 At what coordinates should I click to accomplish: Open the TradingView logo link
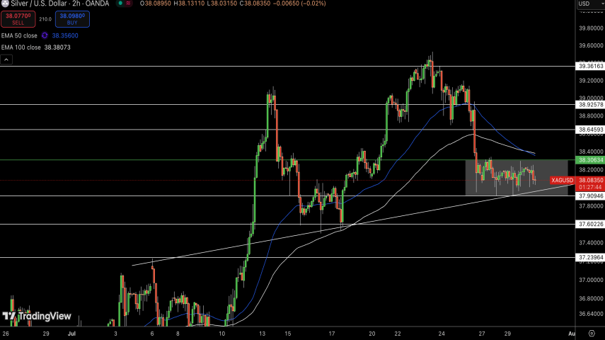point(37,316)
